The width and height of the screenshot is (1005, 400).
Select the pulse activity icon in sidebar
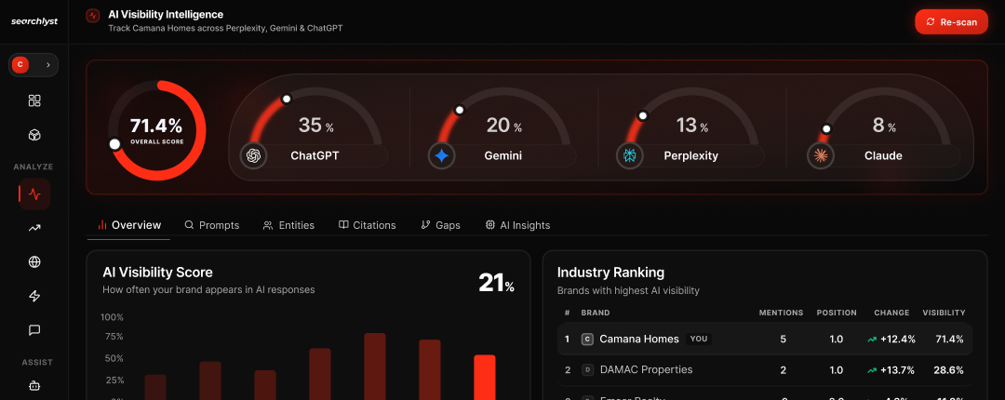tap(34, 194)
